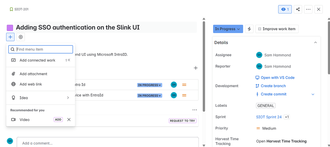
Task: Dismiss the Video recommendation with X
Action: 69,120
